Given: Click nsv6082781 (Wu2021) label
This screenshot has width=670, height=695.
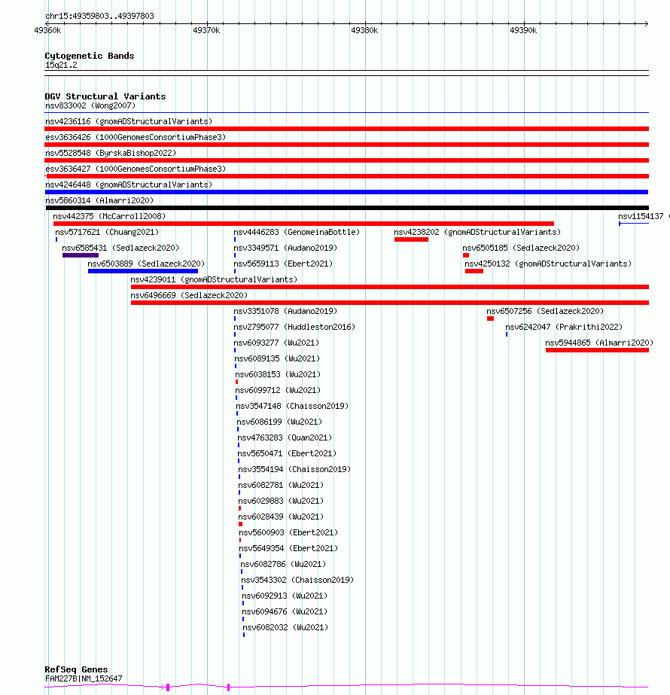Looking at the screenshot, I should pos(281,485).
